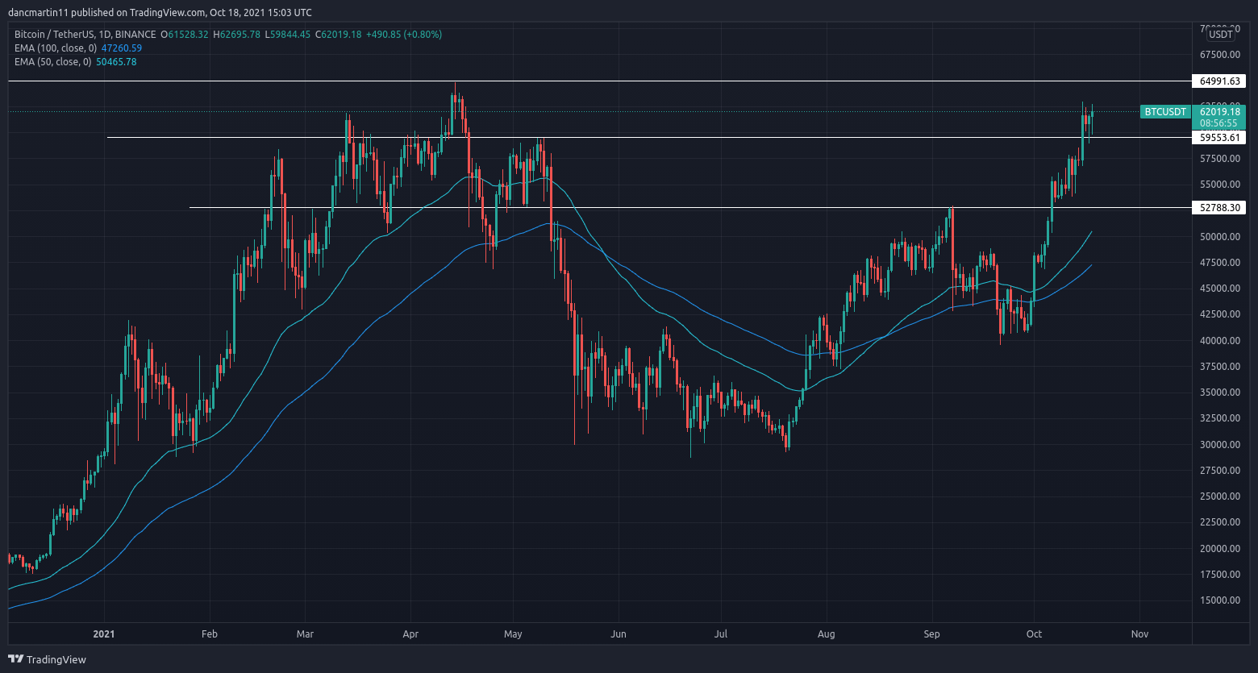Click the May label on time axis

tap(513, 634)
